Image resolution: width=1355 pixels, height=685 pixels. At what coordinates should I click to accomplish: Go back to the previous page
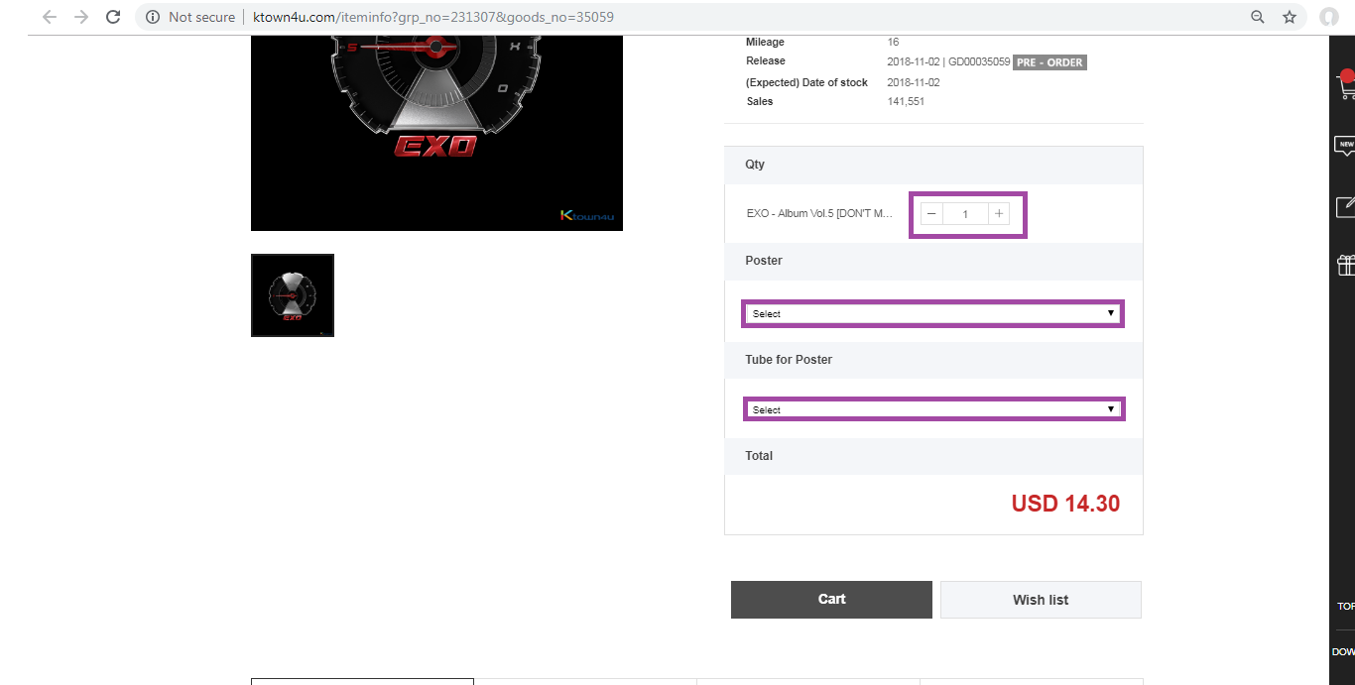pos(50,17)
